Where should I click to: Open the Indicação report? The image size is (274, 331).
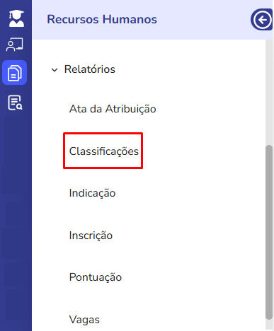coord(92,193)
